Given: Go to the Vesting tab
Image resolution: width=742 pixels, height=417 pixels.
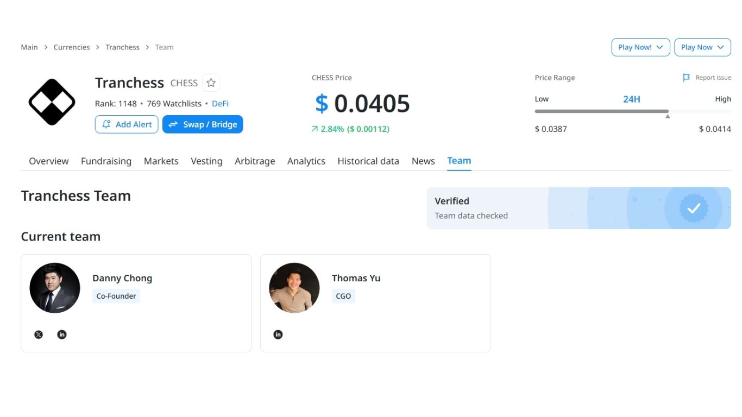Looking at the screenshot, I should point(206,161).
